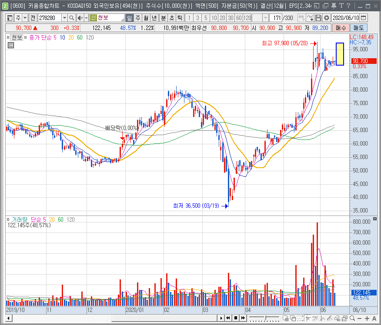
Task: Select interval 60 button
Action: (x=239, y=18)
